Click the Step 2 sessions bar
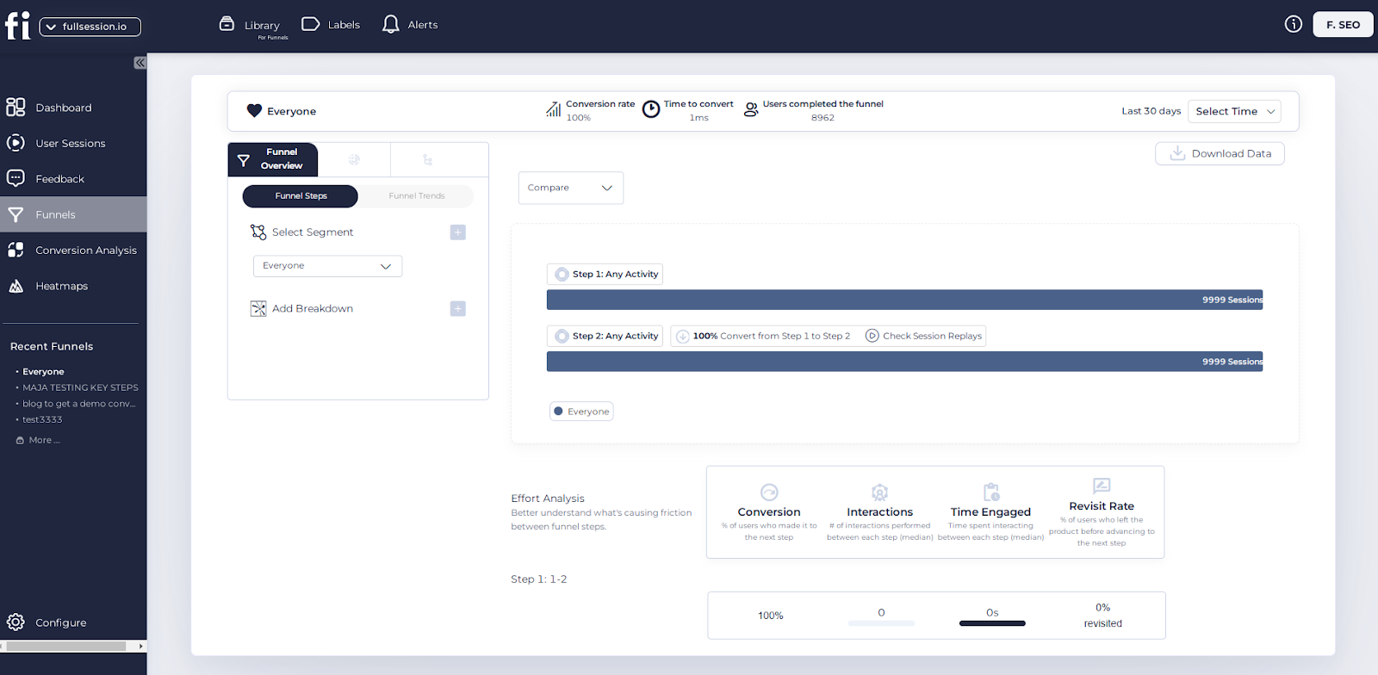Image resolution: width=1378 pixels, height=675 pixels. tap(904, 362)
